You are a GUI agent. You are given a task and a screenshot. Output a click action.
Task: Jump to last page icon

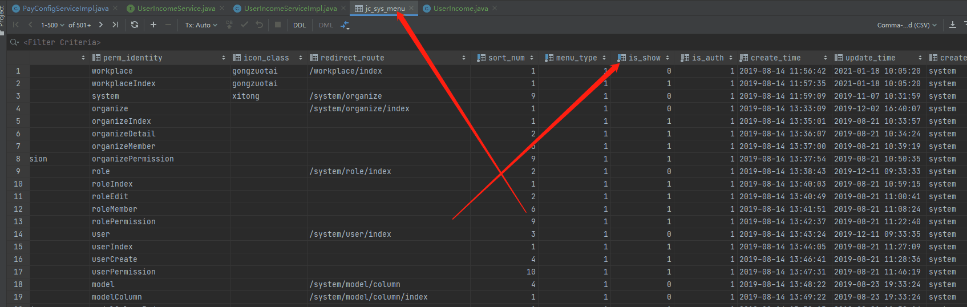pyautogui.click(x=115, y=25)
